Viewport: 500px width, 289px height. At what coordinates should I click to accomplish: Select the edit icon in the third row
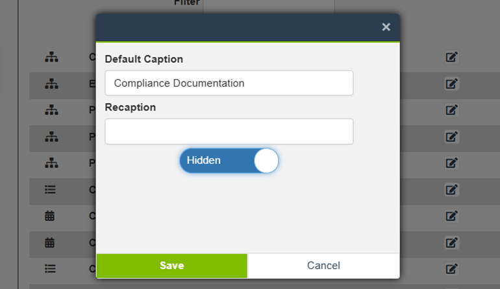[452, 110]
